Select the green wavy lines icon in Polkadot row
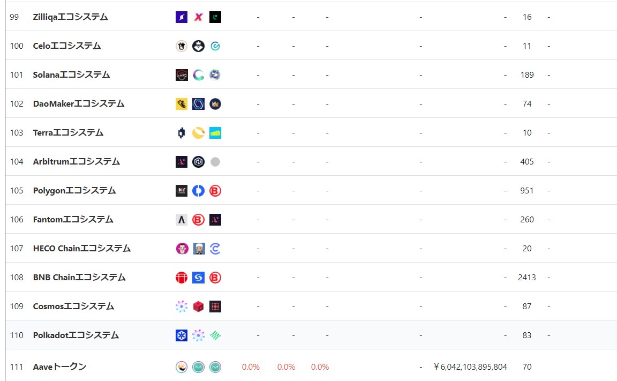 [x=215, y=335]
